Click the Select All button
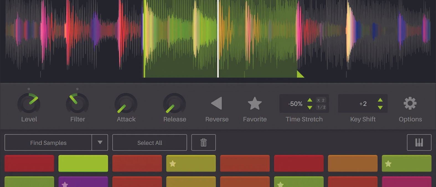Image resolution: width=436 pixels, height=187 pixels. coord(149,142)
